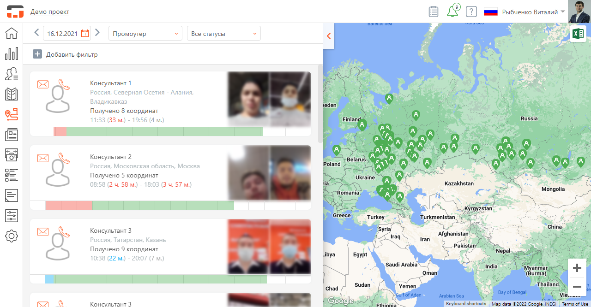Zoom in on the map

[577, 268]
